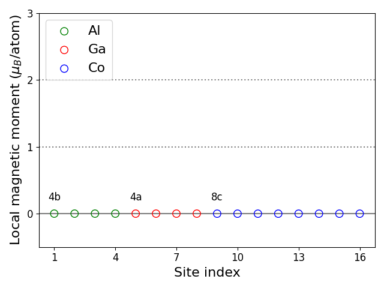Select the green data point at site 4
This screenshot has height=288, width=384.
click(115, 214)
